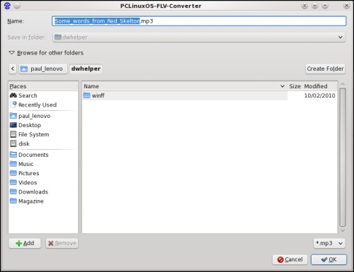Screen dimensions: 354x272
Task: Click into the Name text field
Action: pos(199,21)
